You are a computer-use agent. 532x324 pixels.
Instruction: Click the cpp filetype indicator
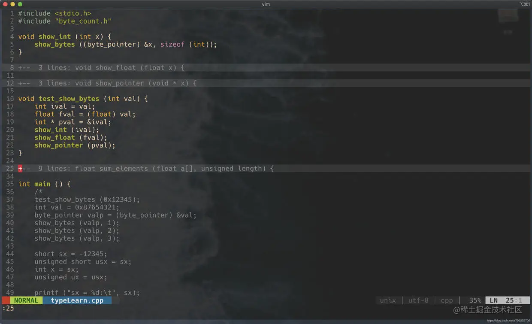[447, 300]
